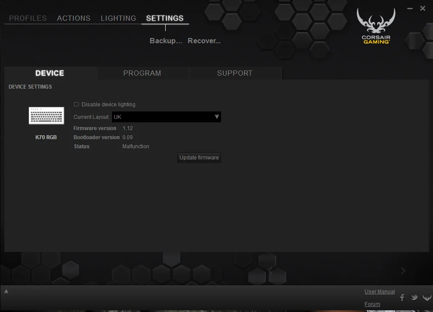Select the SUPPORT settings tab
This screenshot has width=433, height=312.
coord(235,73)
